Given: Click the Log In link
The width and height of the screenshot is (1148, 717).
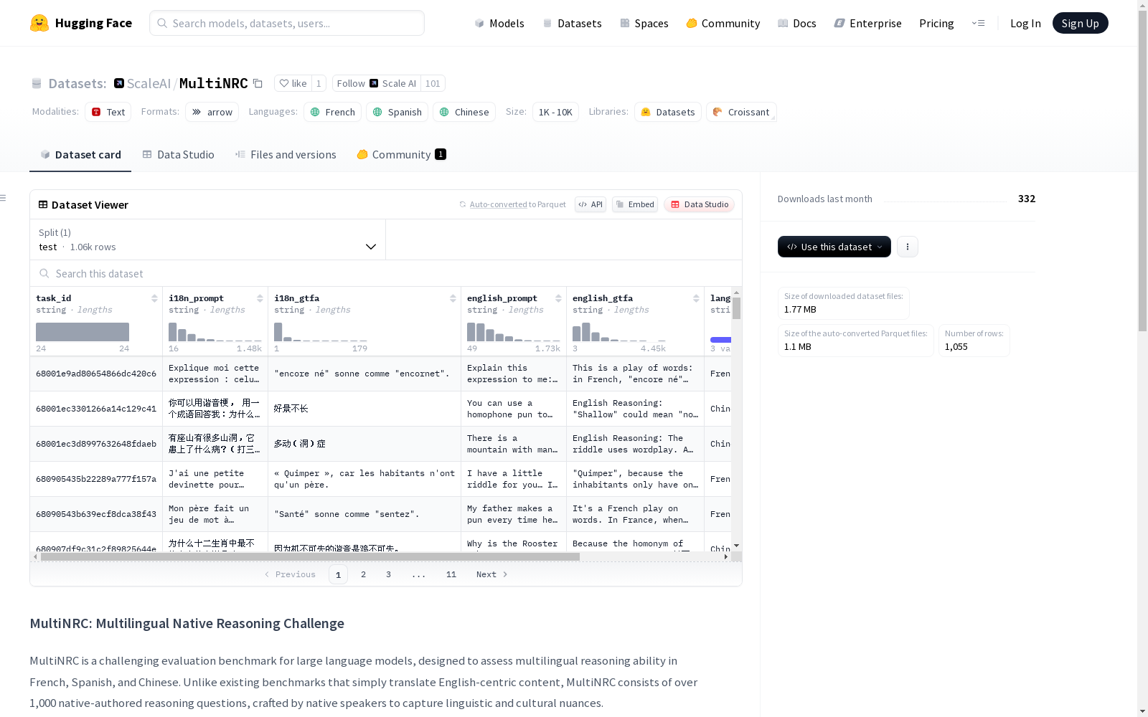Looking at the screenshot, I should point(1025,23).
